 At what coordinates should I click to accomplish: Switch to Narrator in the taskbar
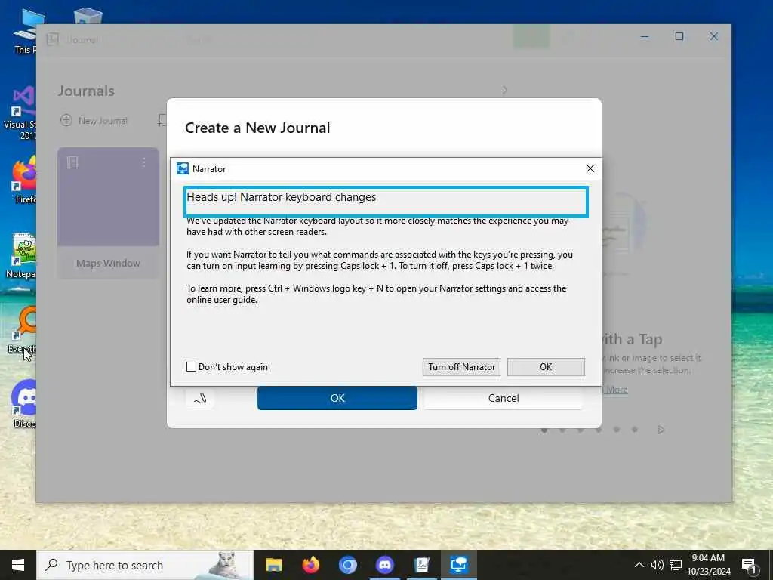(x=458, y=565)
